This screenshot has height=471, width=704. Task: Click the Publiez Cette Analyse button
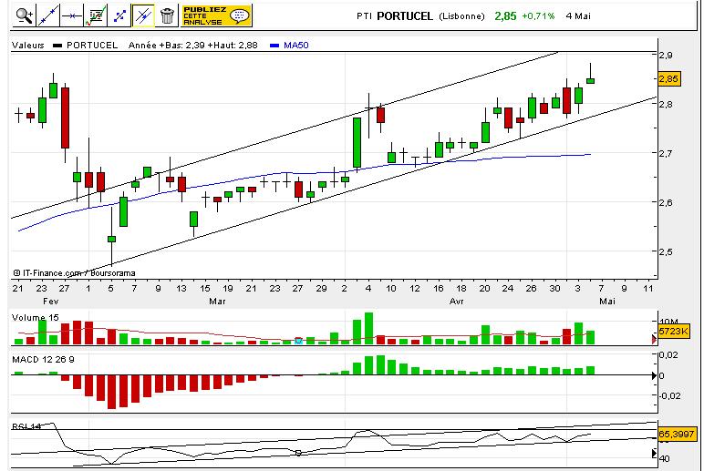pyautogui.click(x=216, y=15)
